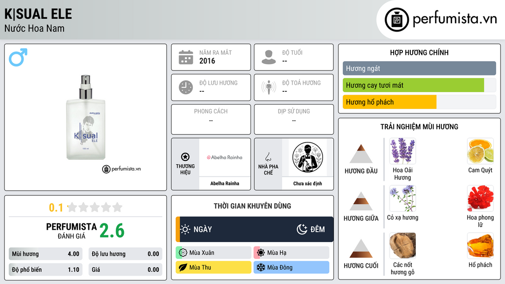
Task: Click the Abelha Rainha brand name caption
Action: coord(224,183)
